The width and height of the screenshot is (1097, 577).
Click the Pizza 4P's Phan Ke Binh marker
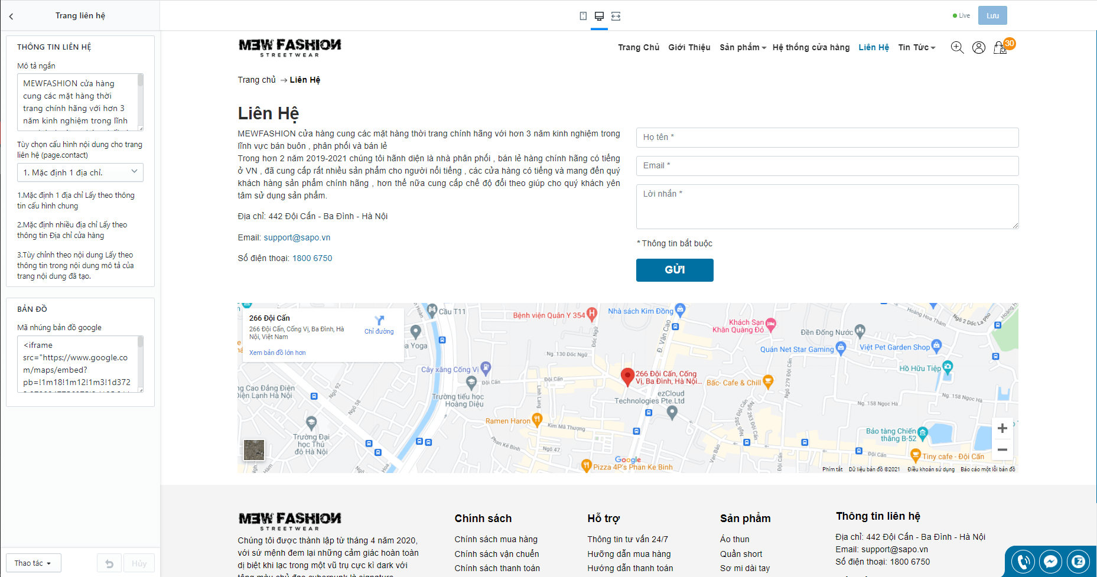(587, 465)
